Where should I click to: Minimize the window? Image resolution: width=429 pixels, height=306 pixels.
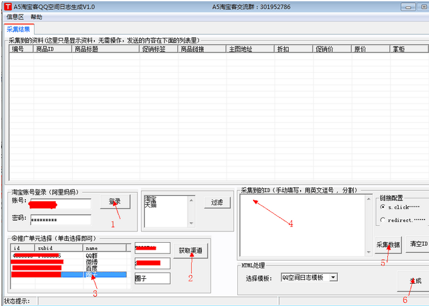tap(408, 7)
